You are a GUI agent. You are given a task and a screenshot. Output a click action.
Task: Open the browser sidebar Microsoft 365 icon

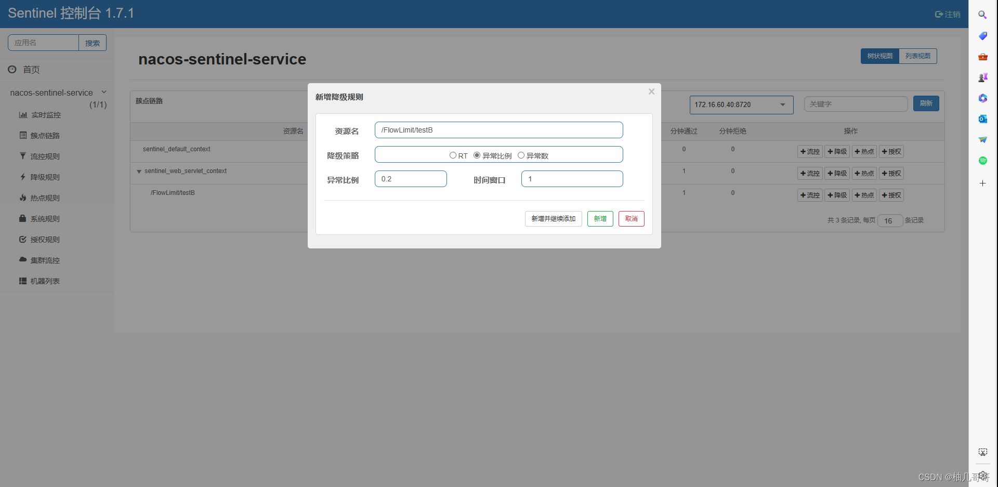982,98
